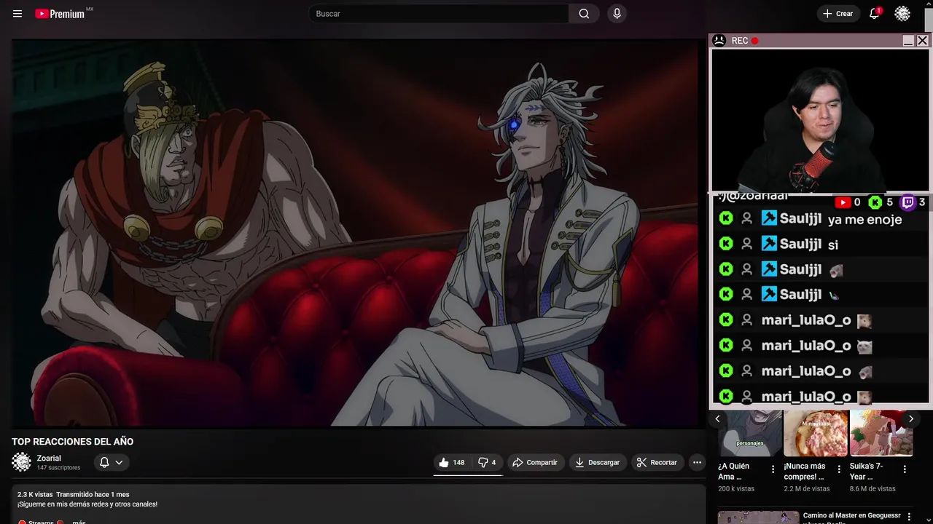Image resolution: width=933 pixels, height=524 pixels.
Task: Click the face icon in REC overlay
Action: pos(719,41)
